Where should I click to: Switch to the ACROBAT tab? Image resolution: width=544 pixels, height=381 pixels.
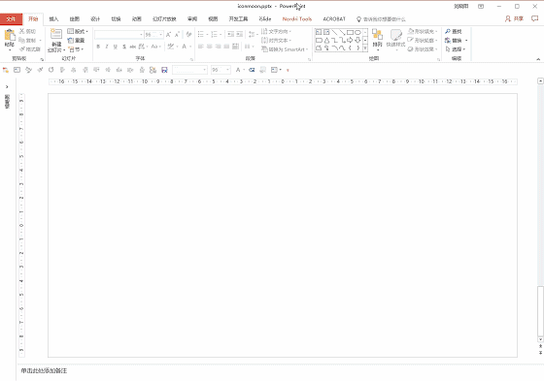coord(334,19)
